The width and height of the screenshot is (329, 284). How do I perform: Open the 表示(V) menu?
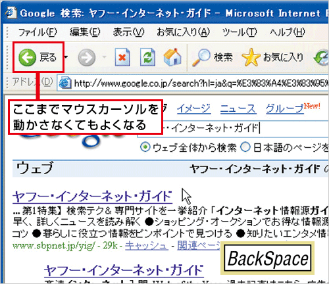click(128, 32)
